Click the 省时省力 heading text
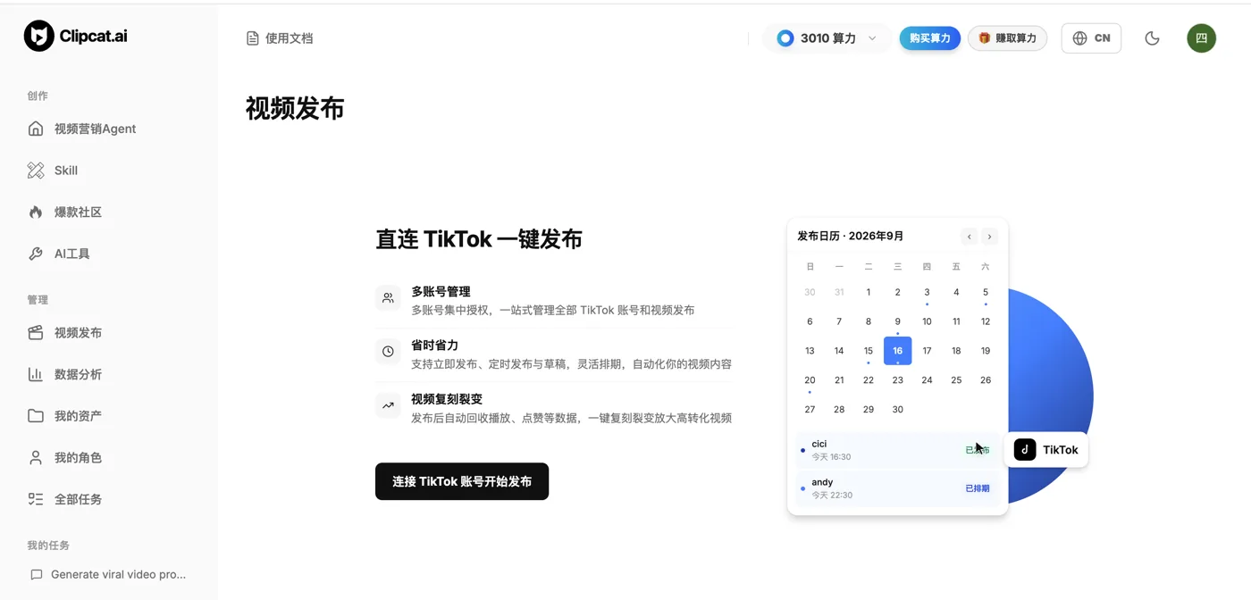1251x600 pixels. 435,346
